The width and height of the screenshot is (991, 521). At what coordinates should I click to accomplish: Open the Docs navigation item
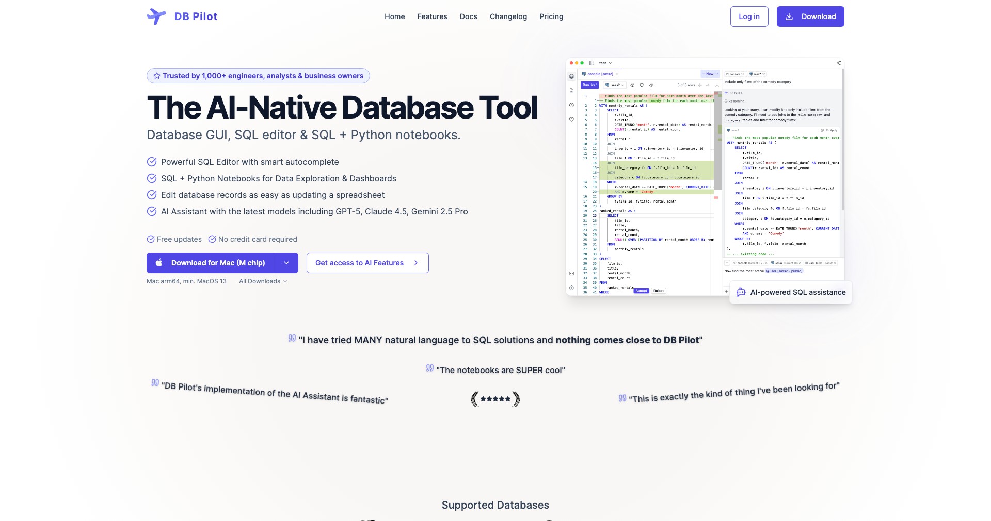tap(468, 16)
